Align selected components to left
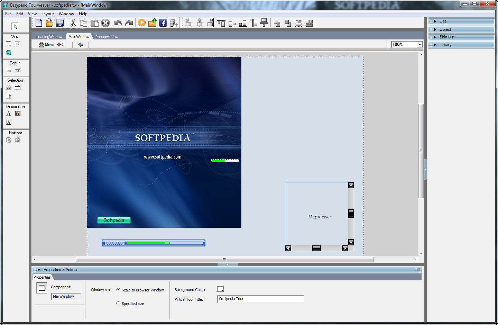 188,23
